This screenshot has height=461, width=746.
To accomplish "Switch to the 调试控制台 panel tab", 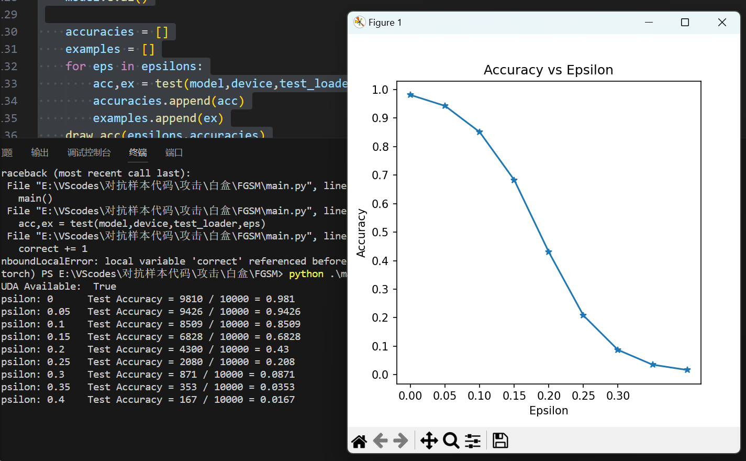I will 89,152.
